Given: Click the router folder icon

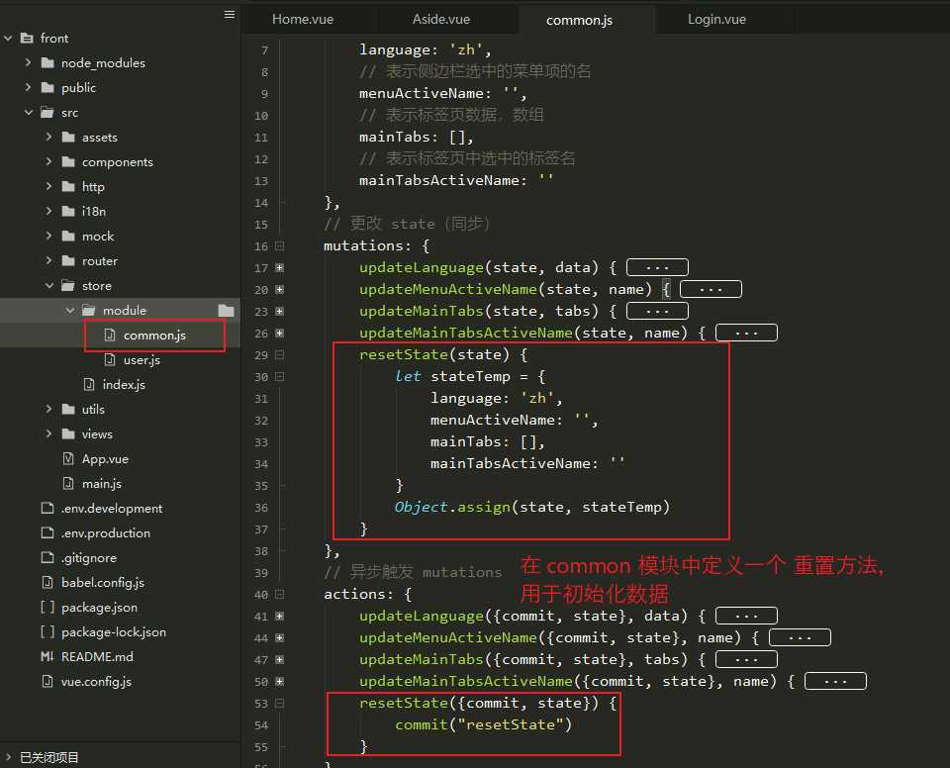Looking at the screenshot, I should point(68,261).
